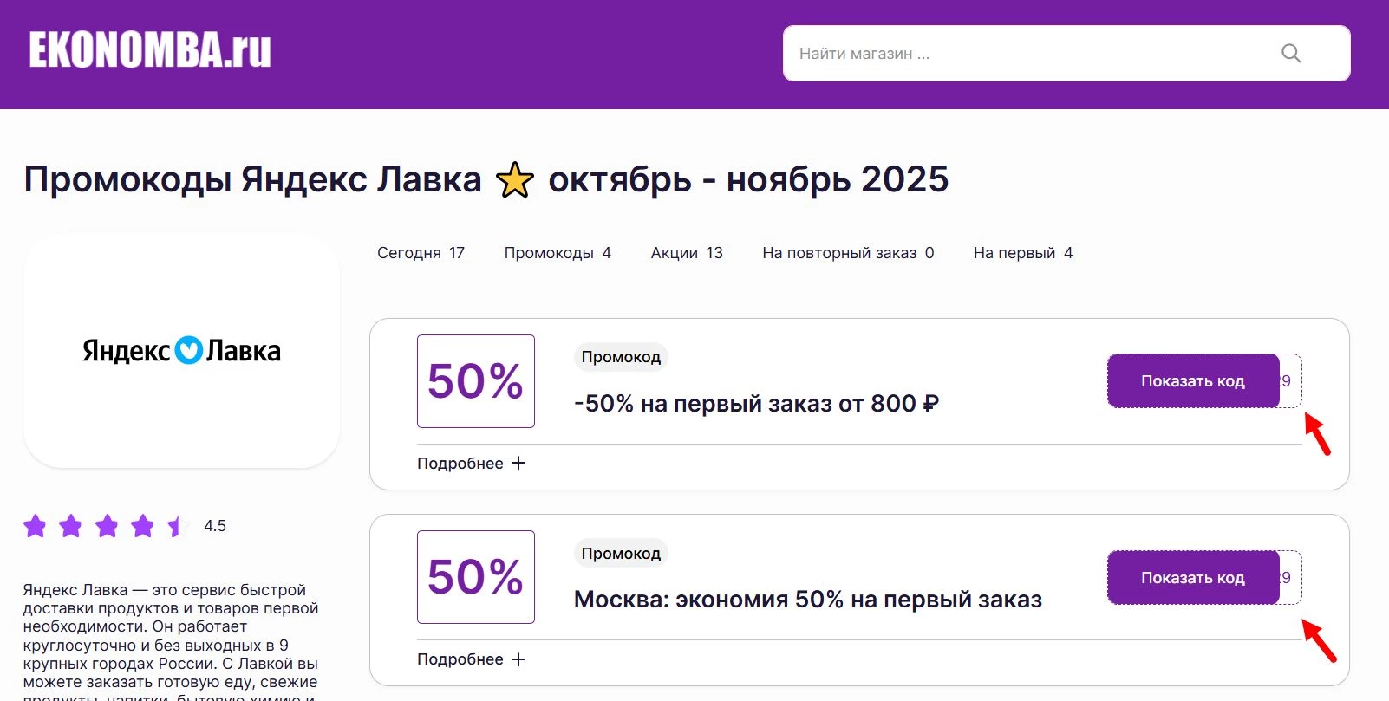Expand "Подробнее" under the Москва offer
This screenshot has width=1389, height=701.
pyautogui.click(x=471, y=659)
